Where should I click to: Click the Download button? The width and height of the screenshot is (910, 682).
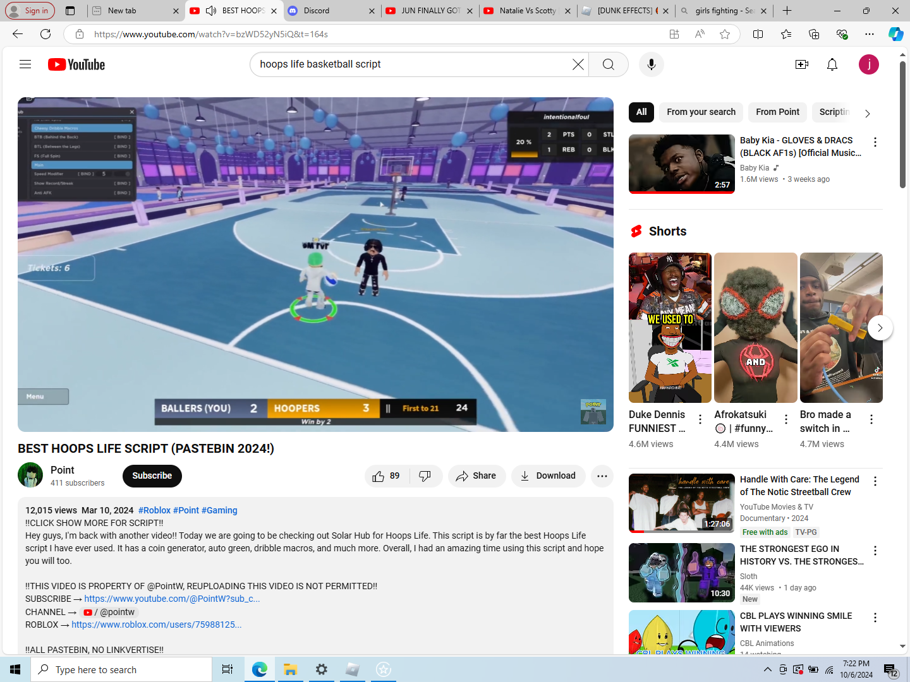pos(548,476)
